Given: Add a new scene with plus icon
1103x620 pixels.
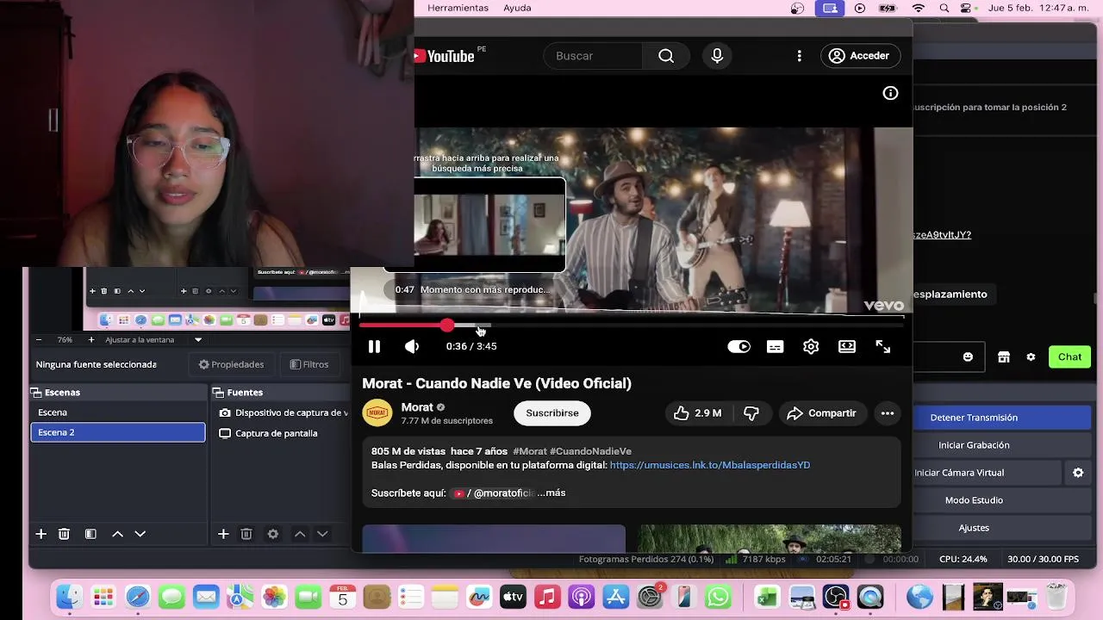Looking at the screenshot, I should click(41, 534).
